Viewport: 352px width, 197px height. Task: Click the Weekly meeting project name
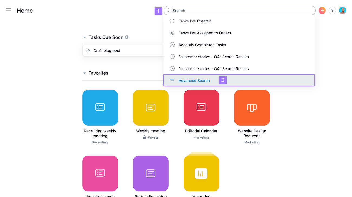[x=151, y=131]
